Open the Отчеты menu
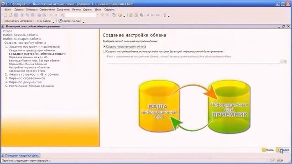The width and height of the screenshot is (292, 164). coord(76,10)
